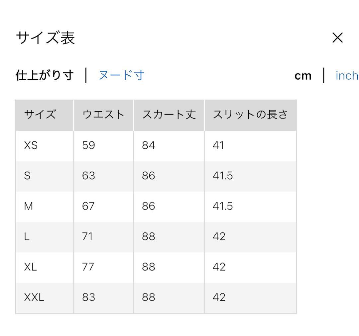Click waist value 83 for XXL
Viewport: 359px width, 336px height.
coord(88,297)
